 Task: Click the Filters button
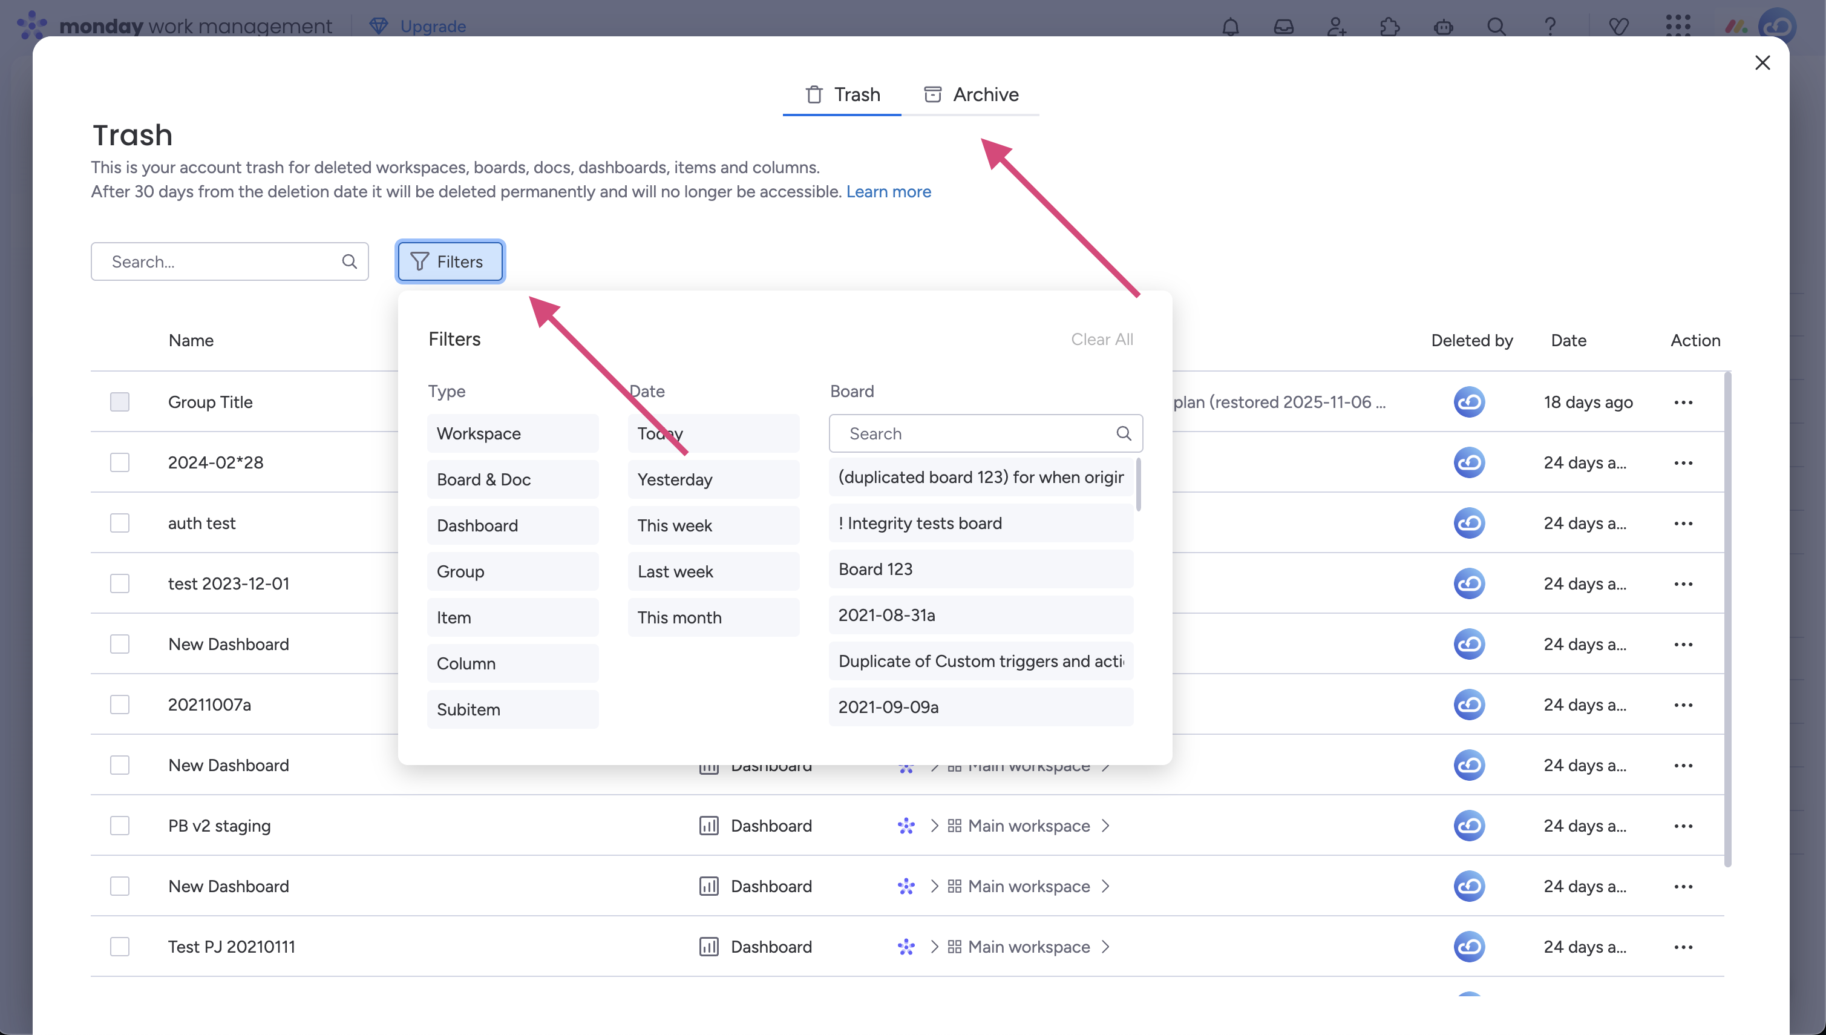(450, 261)
